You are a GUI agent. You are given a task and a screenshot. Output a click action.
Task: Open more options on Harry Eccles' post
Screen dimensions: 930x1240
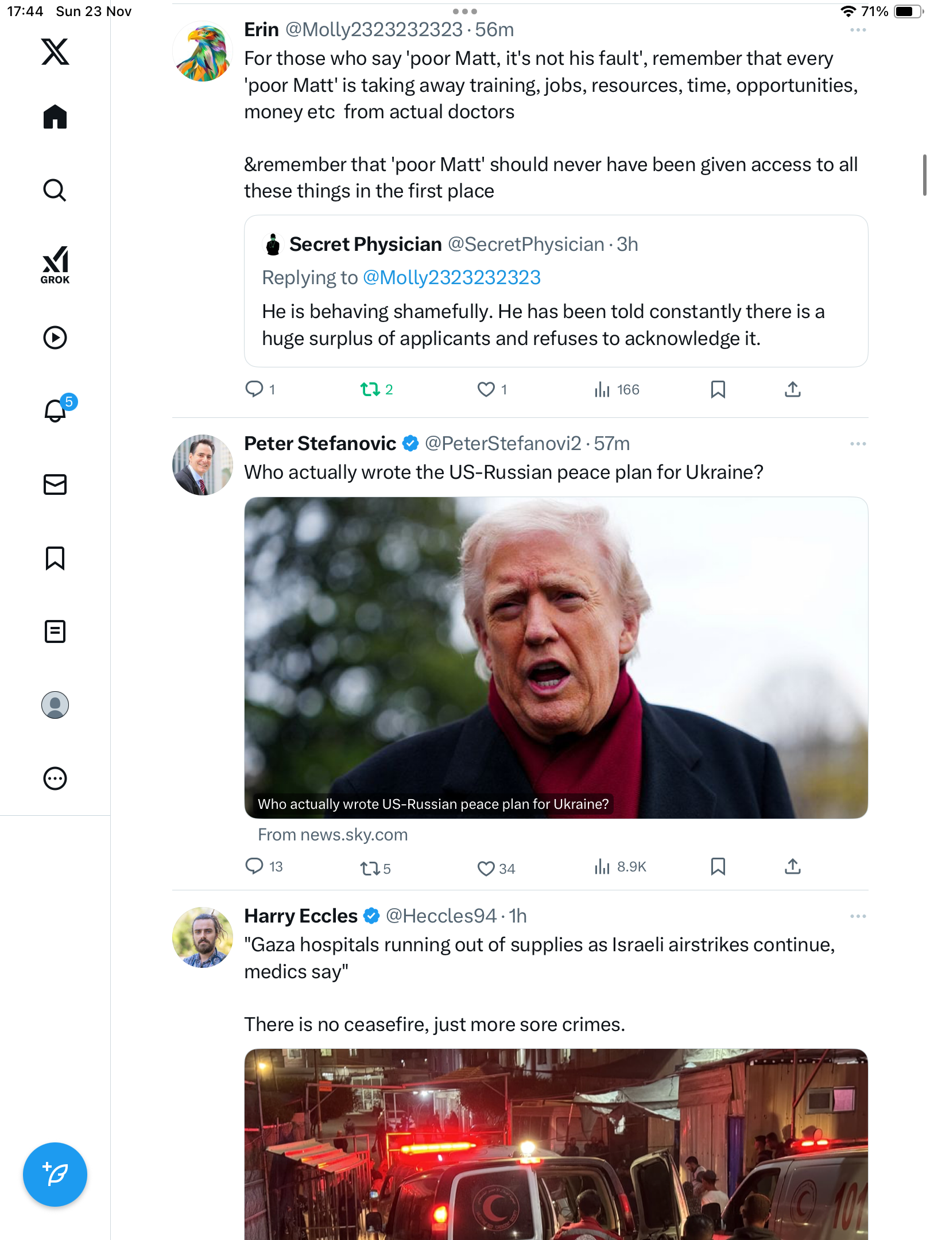pos(858,916)
